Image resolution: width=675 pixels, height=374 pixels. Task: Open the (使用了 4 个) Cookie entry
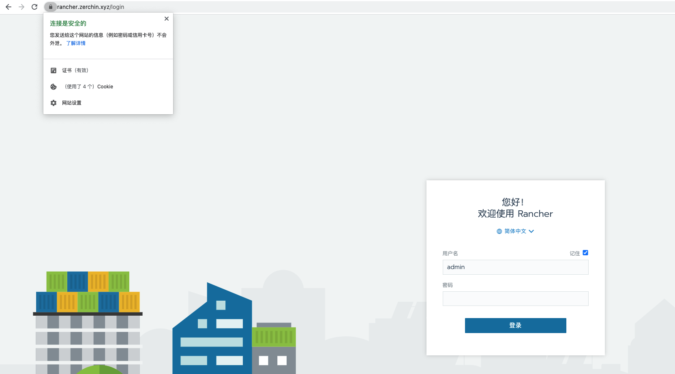coord(108,87)
